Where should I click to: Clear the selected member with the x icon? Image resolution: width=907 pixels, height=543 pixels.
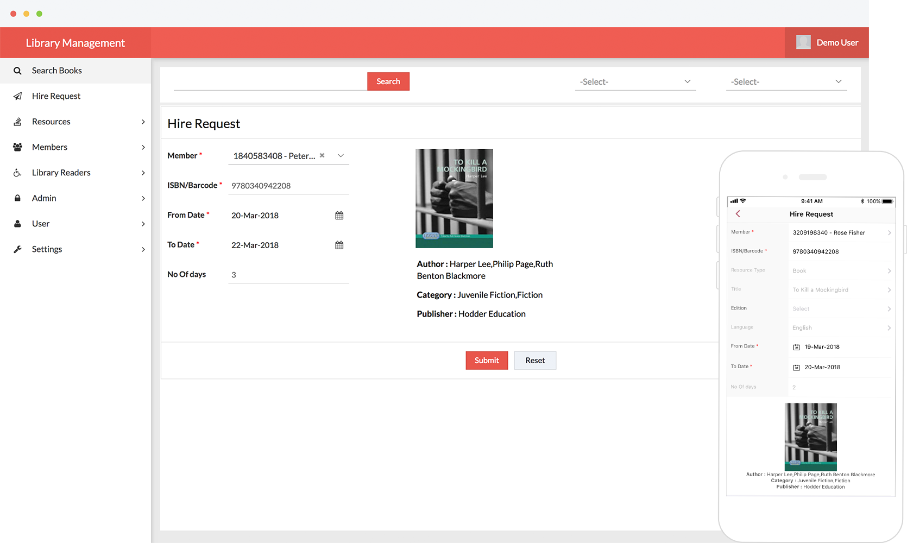point(322,155)
